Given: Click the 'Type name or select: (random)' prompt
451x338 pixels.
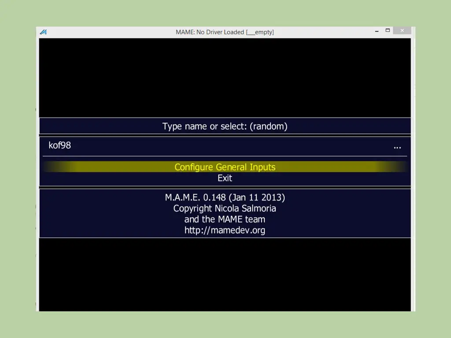Looking at the screenshot, I should (x=225, y=126).
